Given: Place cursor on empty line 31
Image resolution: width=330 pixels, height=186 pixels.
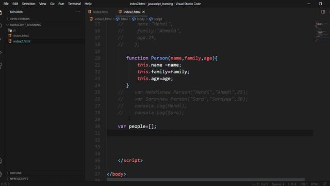Looking at the screenshot, I should pyautogui.click(x=210, y=133).
